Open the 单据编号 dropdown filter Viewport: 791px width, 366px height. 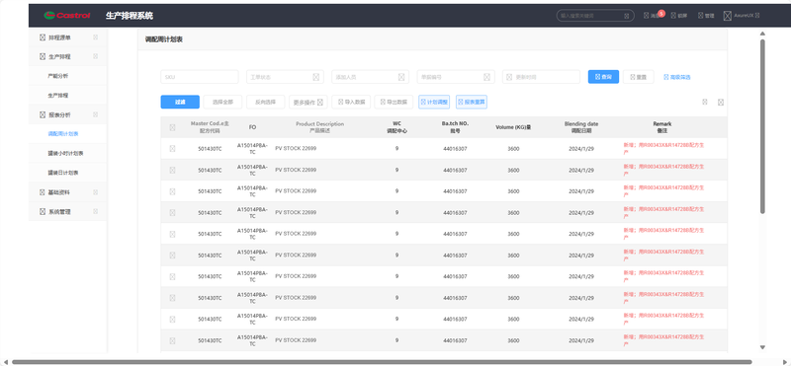[x=456, y=77]
